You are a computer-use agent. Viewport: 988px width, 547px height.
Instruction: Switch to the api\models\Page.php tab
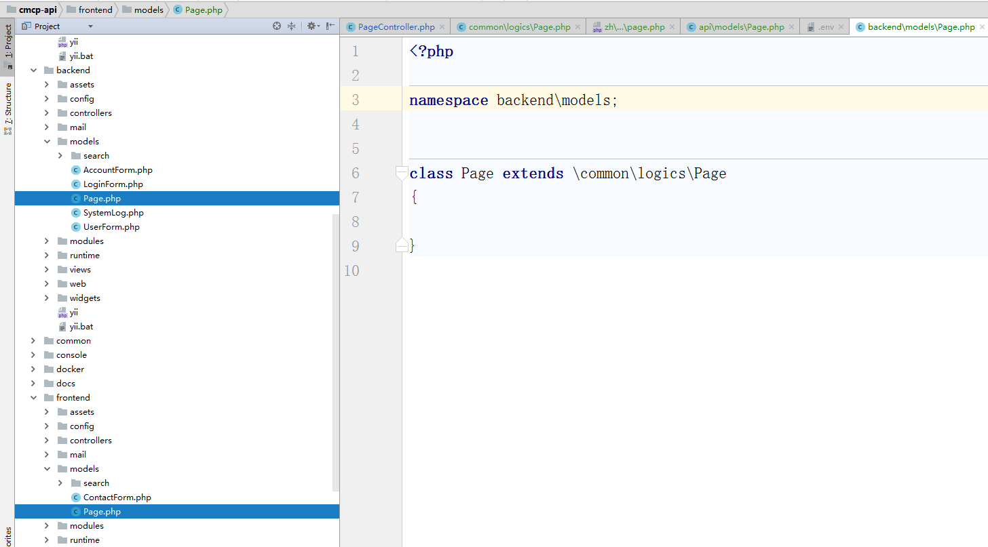741,27
